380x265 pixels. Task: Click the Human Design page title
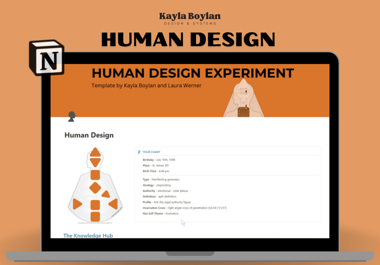coord(89,135)
